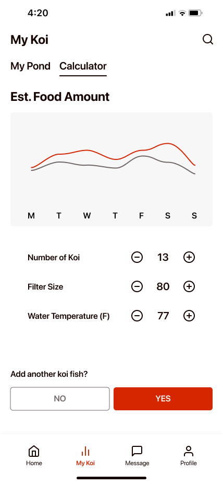Select the F day label on chart
The height and width of the screenshot is (484, 223).
click(x=141, y=216)
